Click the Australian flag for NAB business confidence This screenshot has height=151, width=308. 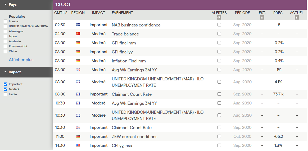tap(78, 25)
